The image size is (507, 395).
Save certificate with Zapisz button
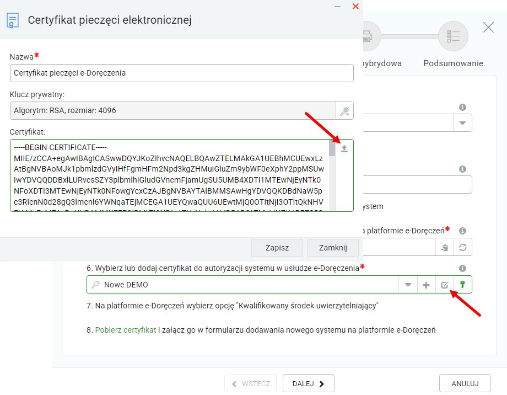(x=277, y=248)
